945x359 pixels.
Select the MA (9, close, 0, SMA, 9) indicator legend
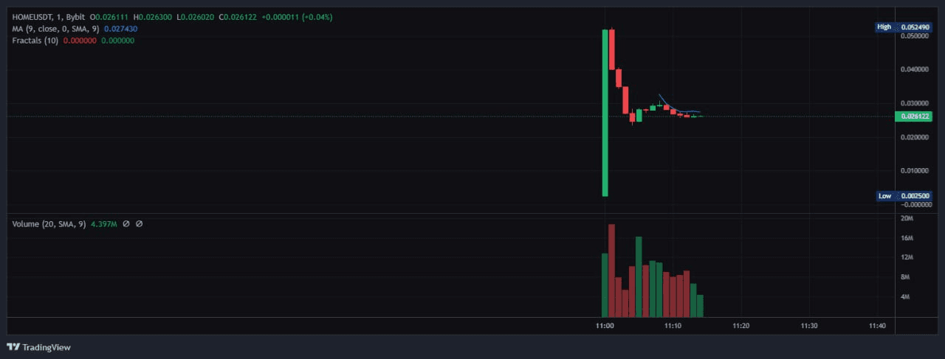pos(55,28)
